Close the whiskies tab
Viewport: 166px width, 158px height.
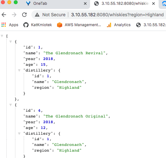(x=154, y=4)
